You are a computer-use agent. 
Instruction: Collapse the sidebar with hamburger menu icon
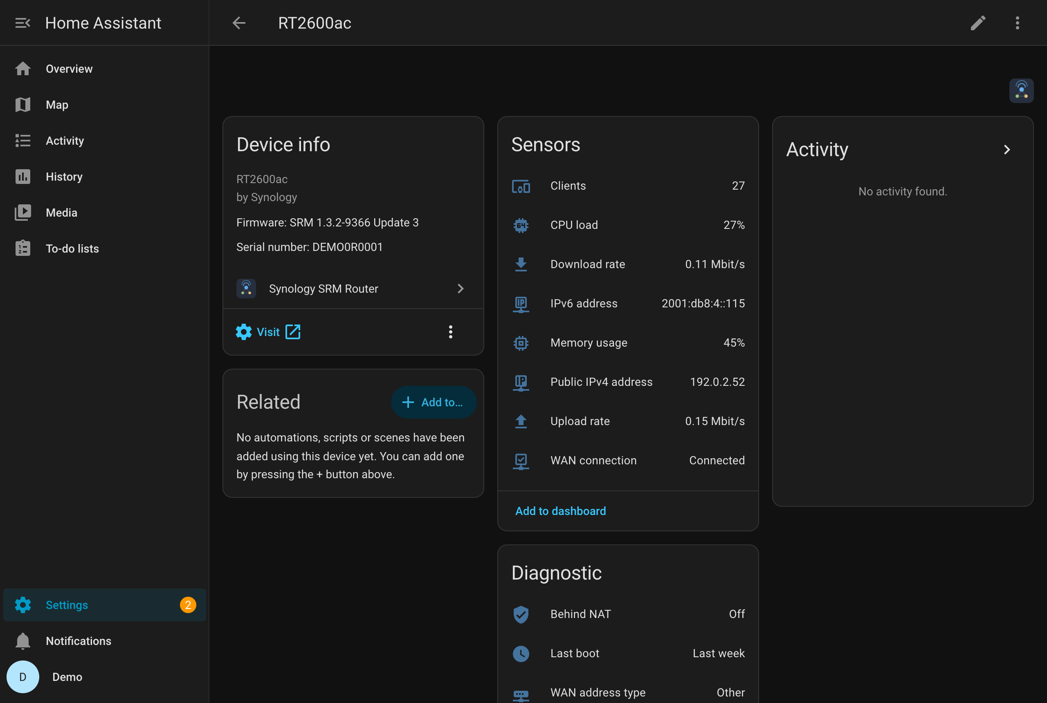tap(22, 23)
